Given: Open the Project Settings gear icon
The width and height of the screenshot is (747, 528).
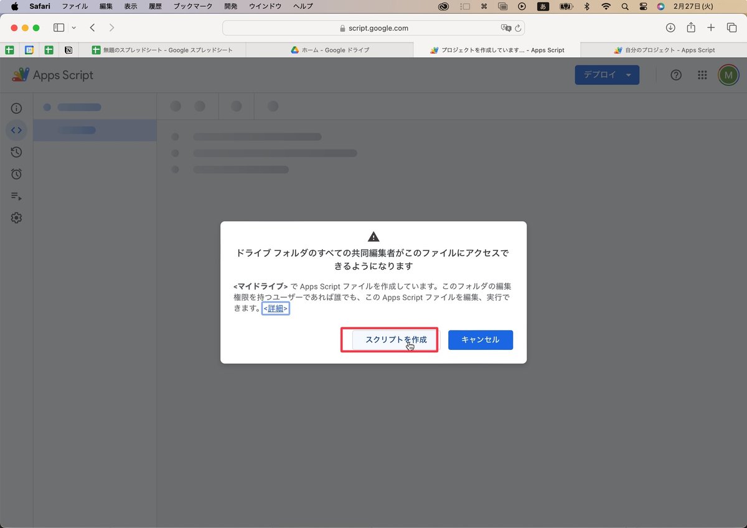Looking at the screenshot, I should click(17, 218).
